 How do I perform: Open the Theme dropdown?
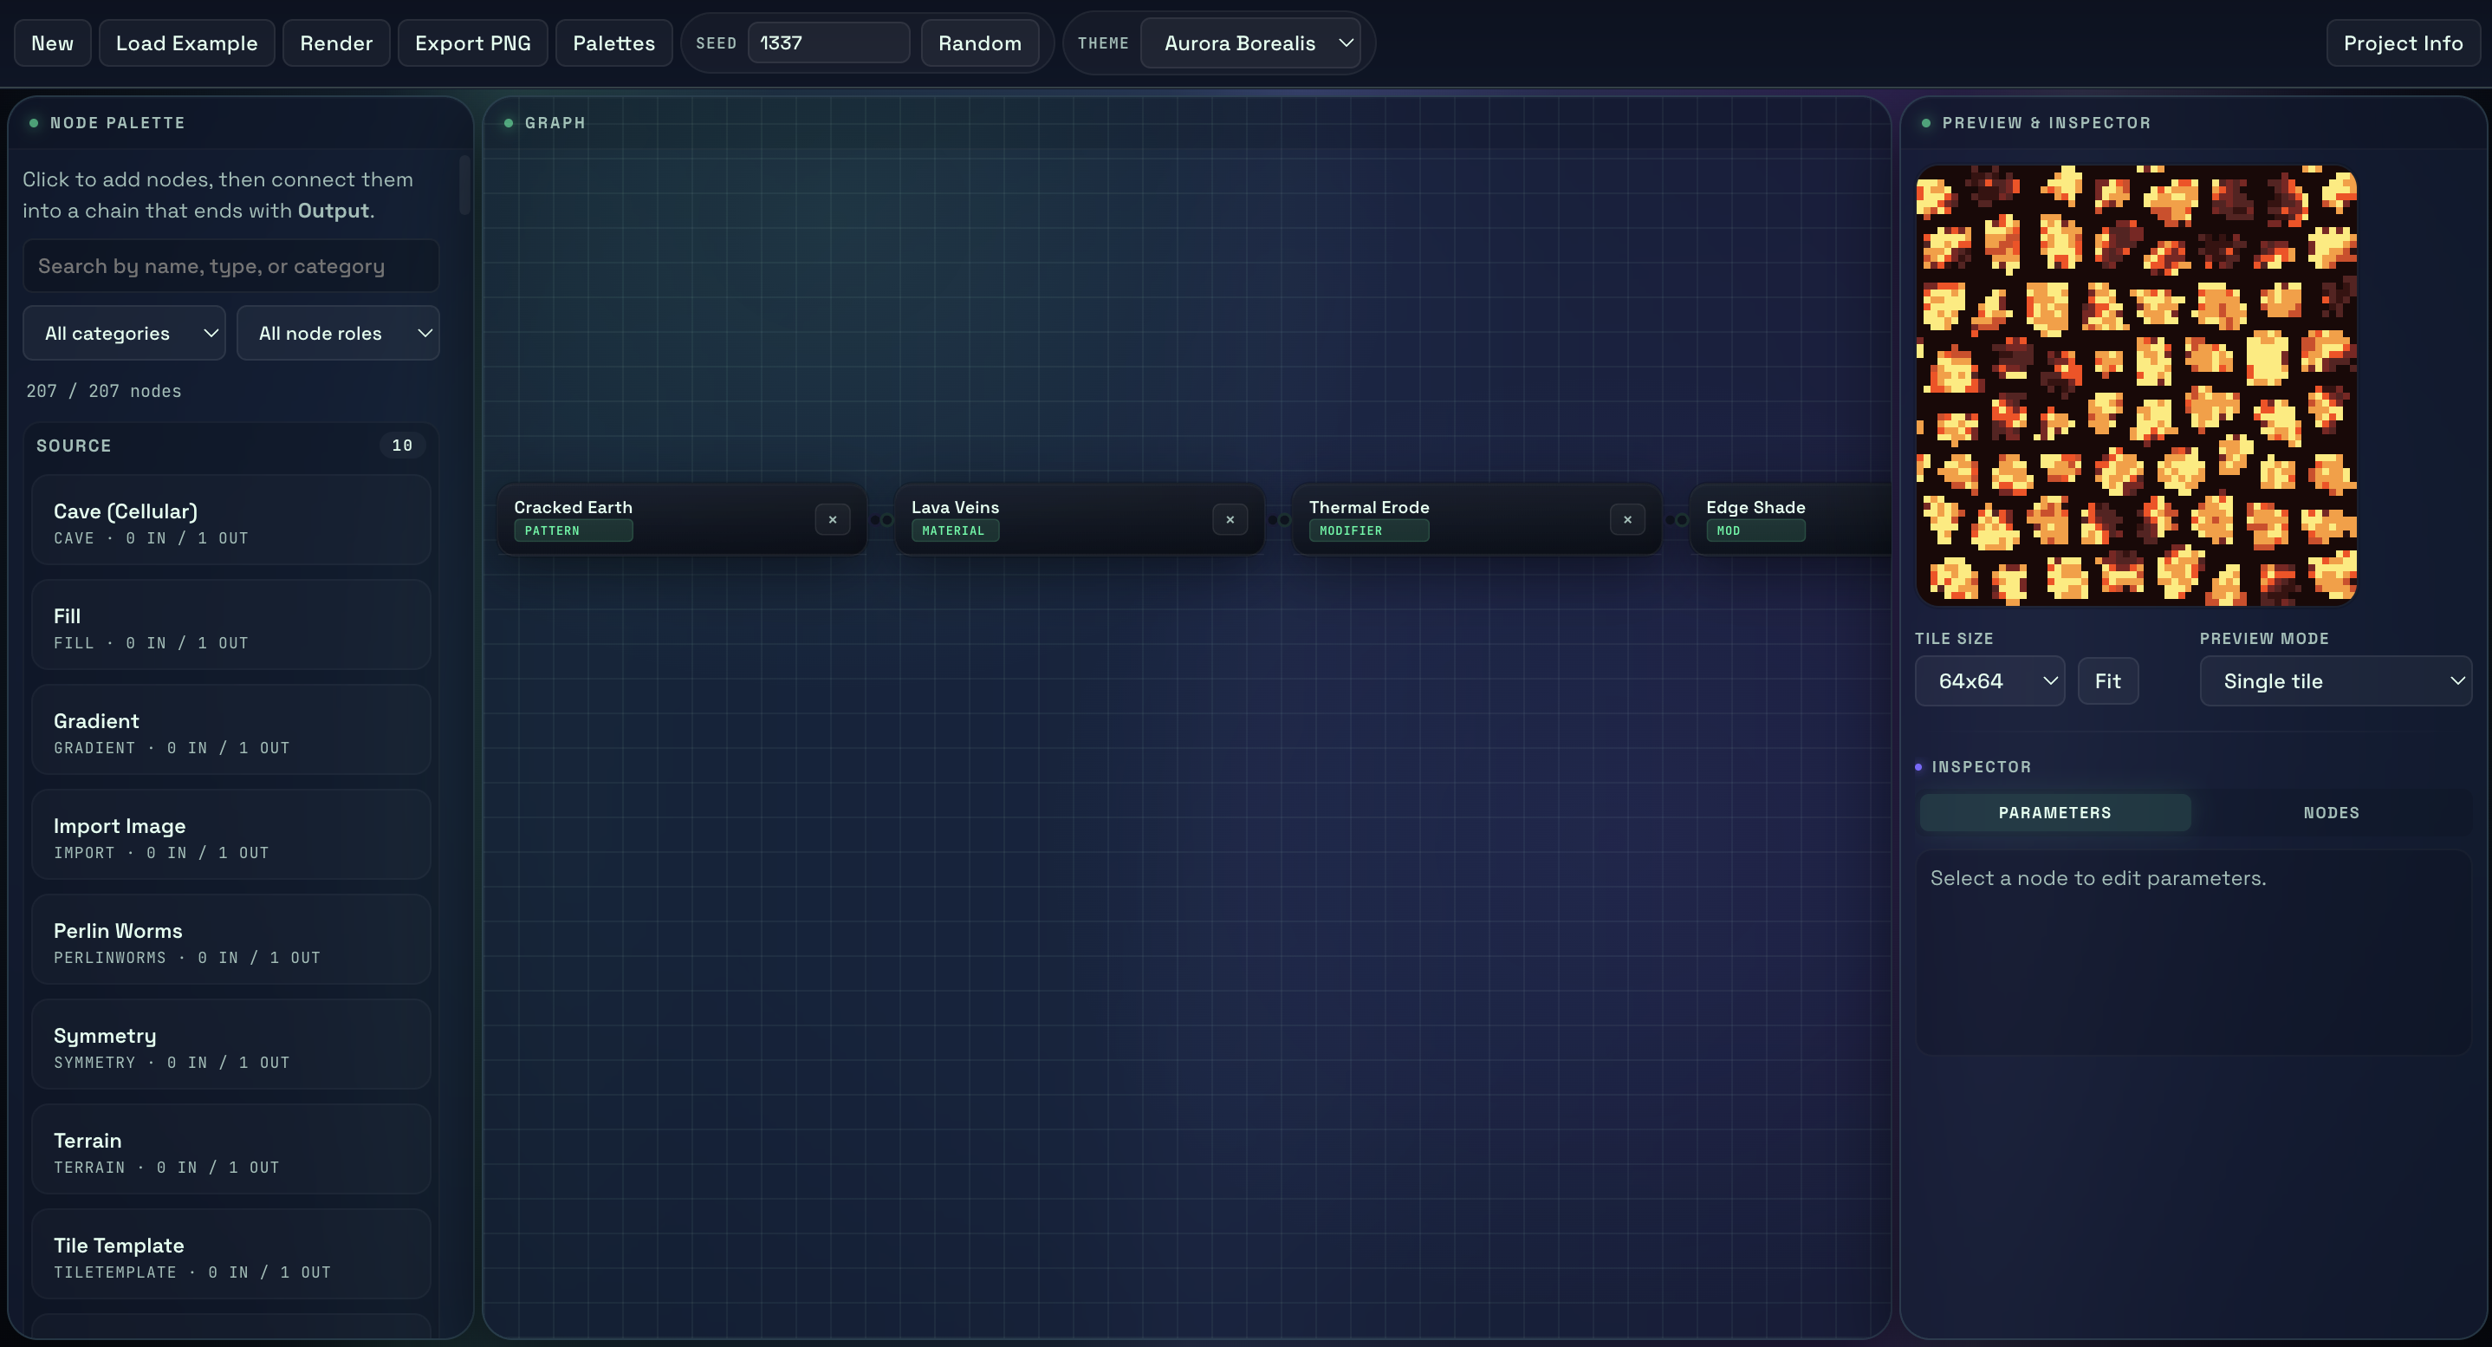tap(1249, 43)
